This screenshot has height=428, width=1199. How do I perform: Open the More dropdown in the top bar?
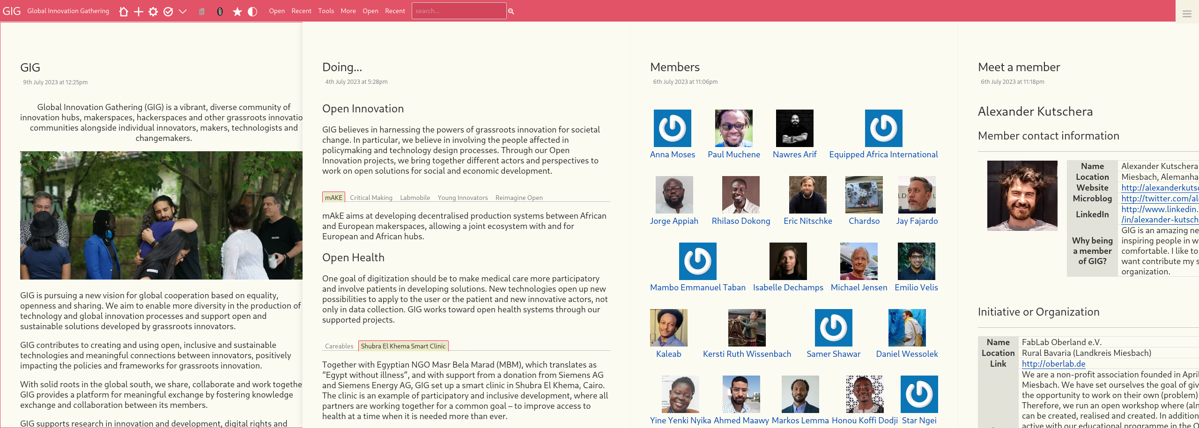click(348, 11)
